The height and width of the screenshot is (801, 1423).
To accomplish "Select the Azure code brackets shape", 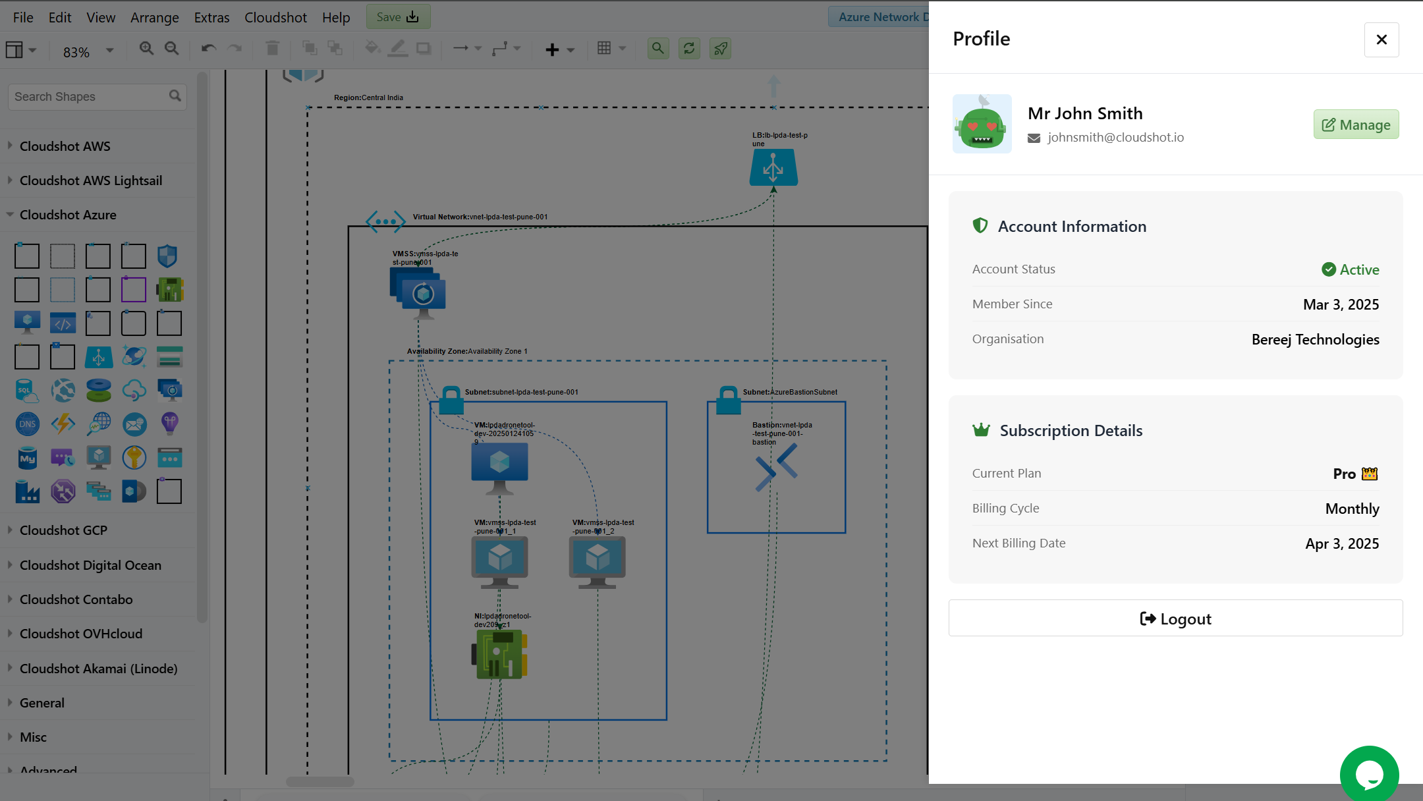I will [63, 323].
